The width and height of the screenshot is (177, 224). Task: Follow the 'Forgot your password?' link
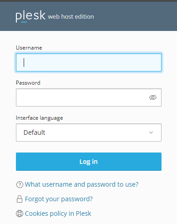point(59,199)
